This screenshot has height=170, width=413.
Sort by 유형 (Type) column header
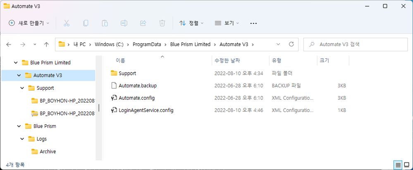(277, 61)
